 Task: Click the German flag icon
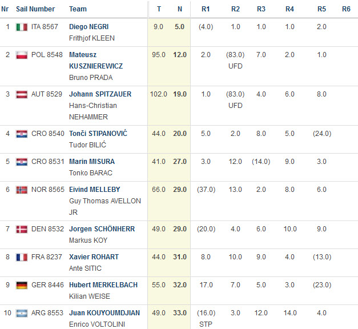tap(22, 285)
